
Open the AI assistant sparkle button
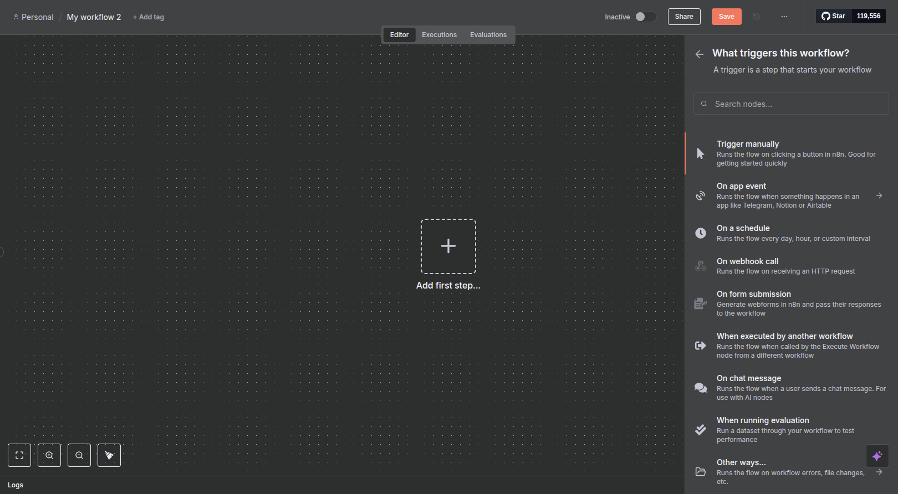[x=877, y=456]
